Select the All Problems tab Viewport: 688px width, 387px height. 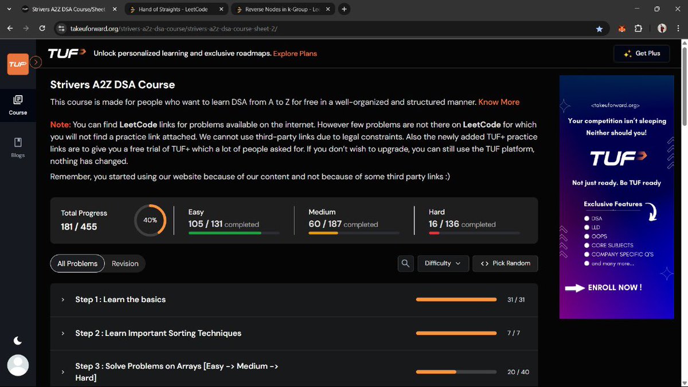pyautogui.click(x=77, y=263)
